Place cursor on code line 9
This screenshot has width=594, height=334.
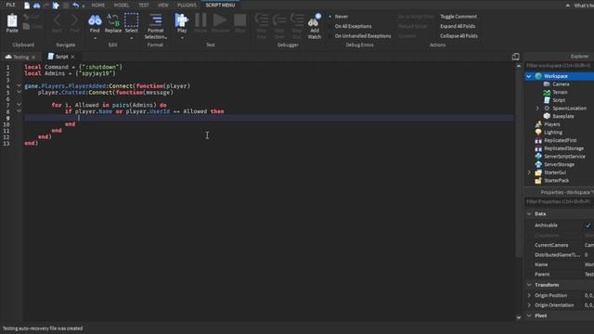[x=269, y=118]
